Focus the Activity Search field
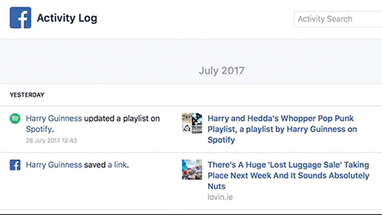 pyautogui.click(x=337, y=19)
